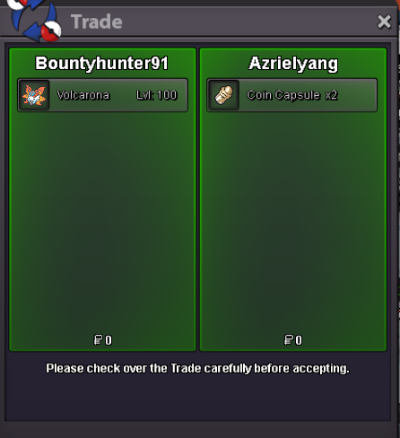Select the Coin Capsule name text

[283, 95]
